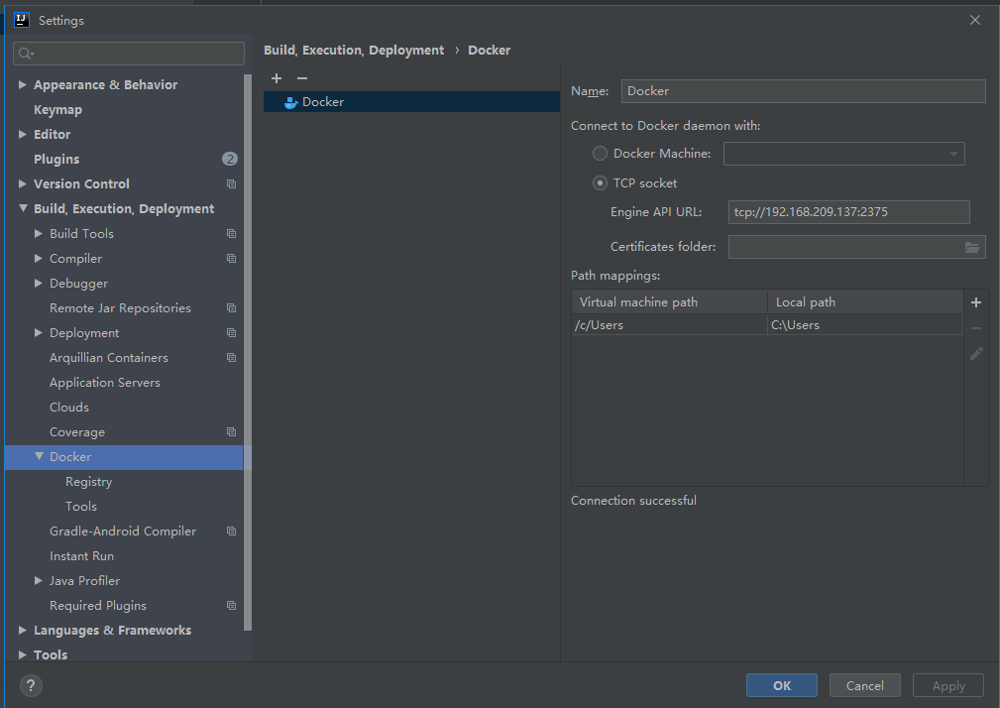
Task: Focus the settings search field
Action: pos(128,54)
